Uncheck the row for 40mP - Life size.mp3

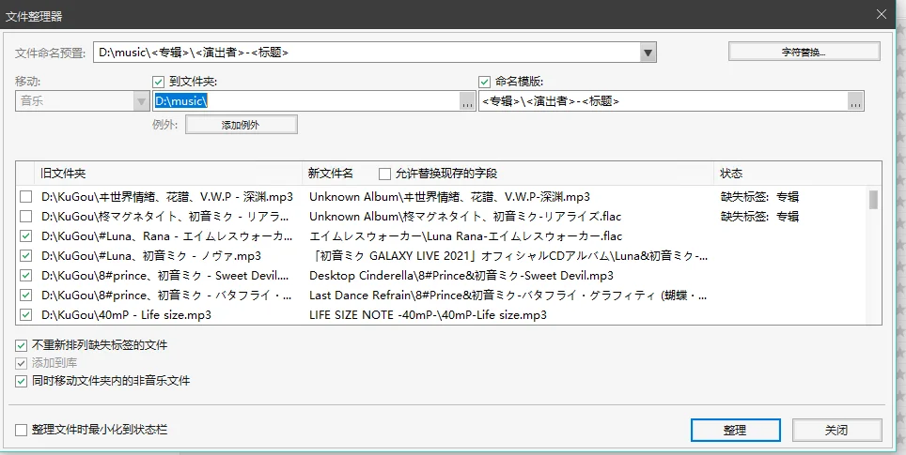click(x=26, y=315)
